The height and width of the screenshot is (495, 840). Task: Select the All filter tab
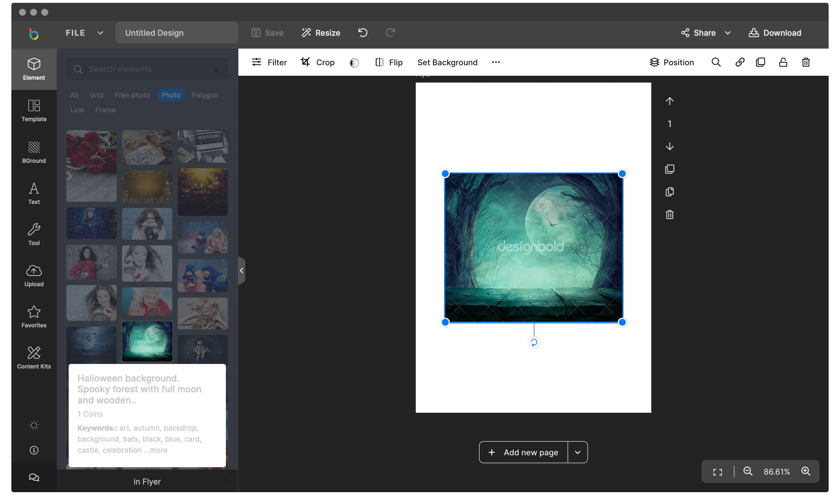pos(74,95)
